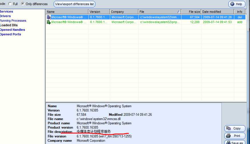The width and height of the screenshot is (250, 144).
Task: Open View\export differences list
Action: (x=74, y=4)
